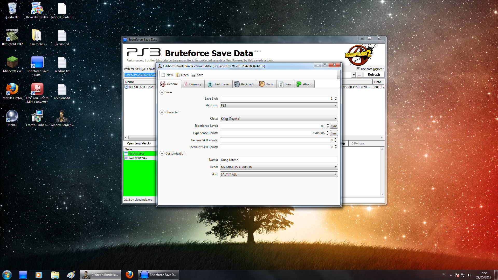The height and width of the screenshot is (280, 498).
Task: Switch to the Raw tab
Action: click(x=285, y=84)
